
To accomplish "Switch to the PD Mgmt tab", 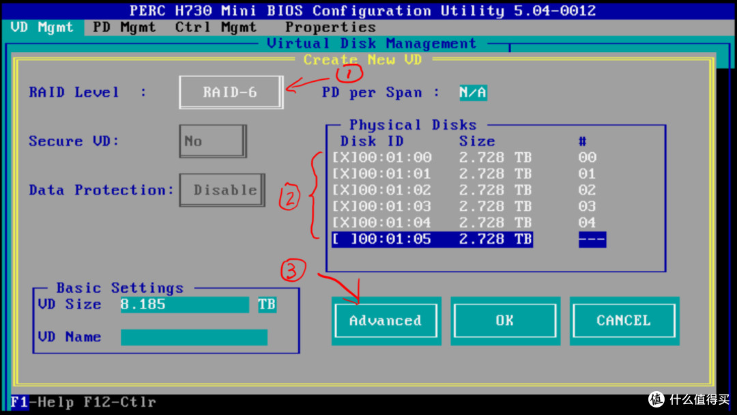I will [x=124, y=27].
